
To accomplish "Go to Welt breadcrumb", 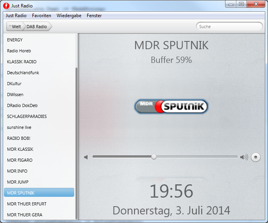I will pyautogui.click(x=15, y=27).
